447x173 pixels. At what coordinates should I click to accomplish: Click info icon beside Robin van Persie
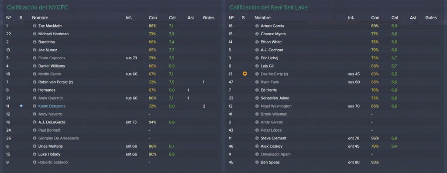coord(34,82)
